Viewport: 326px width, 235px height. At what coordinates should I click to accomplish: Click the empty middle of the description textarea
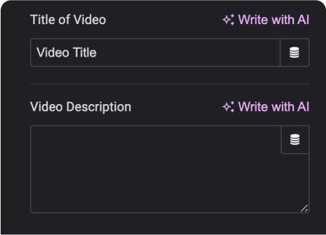[x=156, y=169]
